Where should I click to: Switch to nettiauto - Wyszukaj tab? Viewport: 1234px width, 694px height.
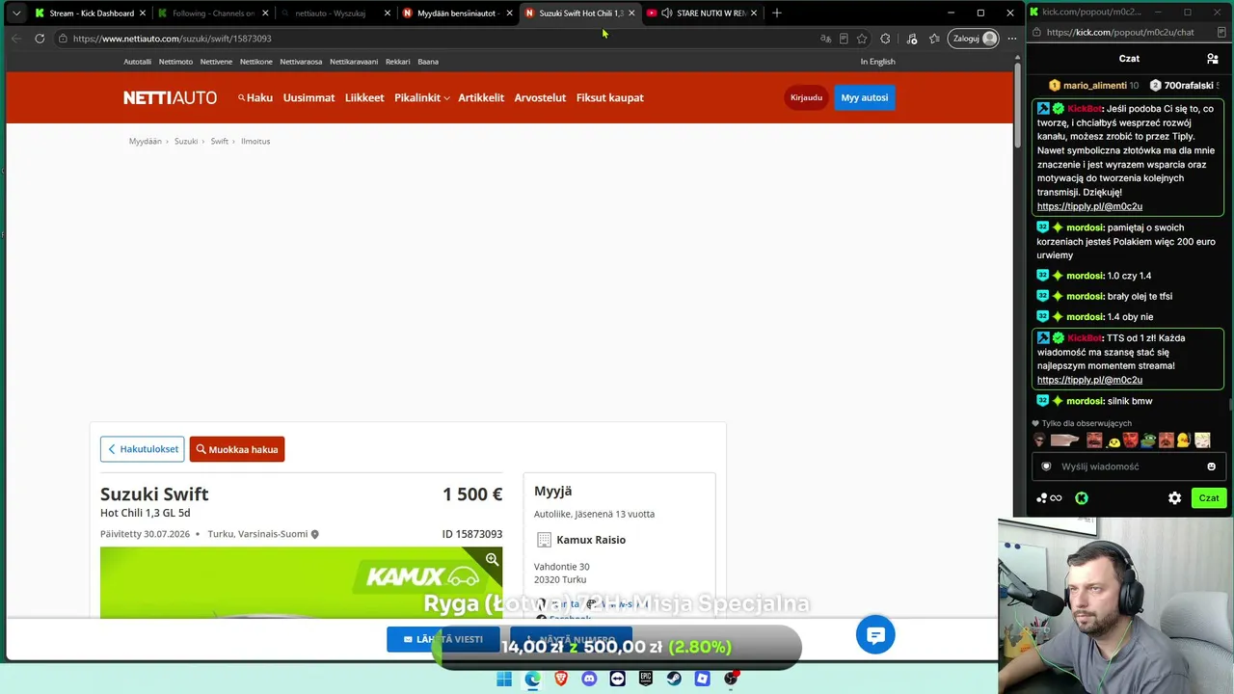pyautogui.click(x=335, y=13)
